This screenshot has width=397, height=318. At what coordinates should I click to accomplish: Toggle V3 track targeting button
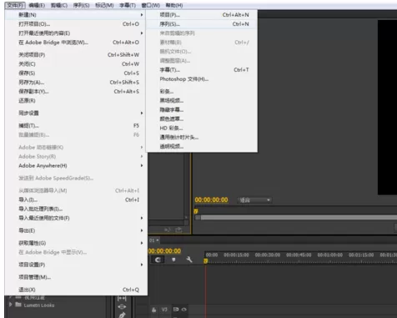[x=164, y=310]
